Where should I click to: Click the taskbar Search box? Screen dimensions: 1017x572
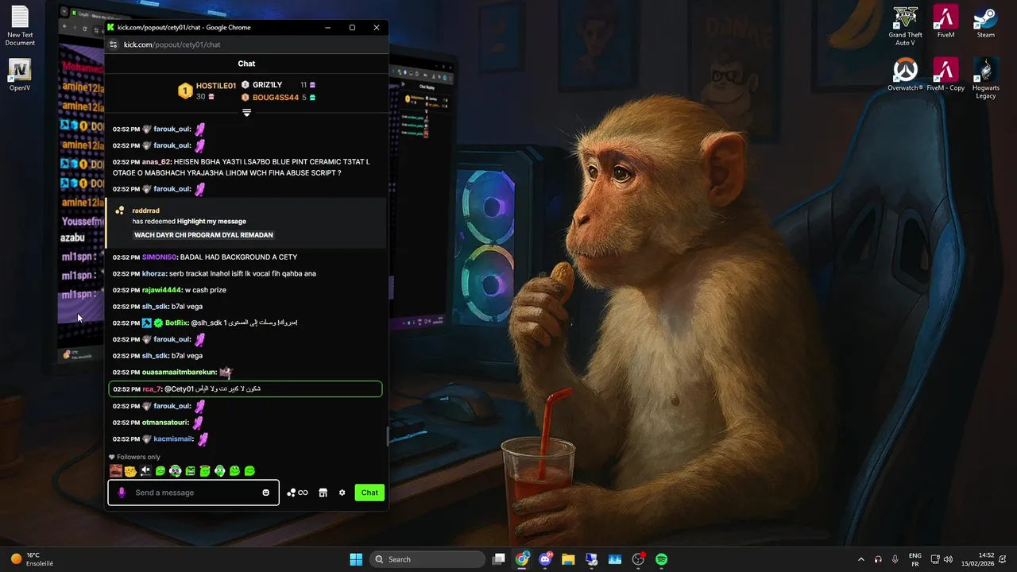(x=427, y=559)
